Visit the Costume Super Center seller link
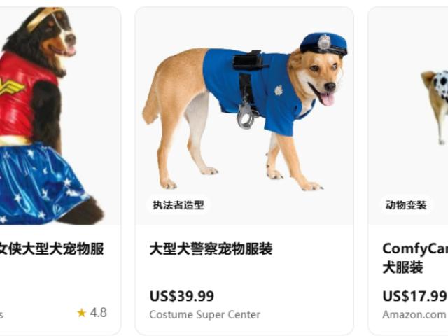 point(205,314)
